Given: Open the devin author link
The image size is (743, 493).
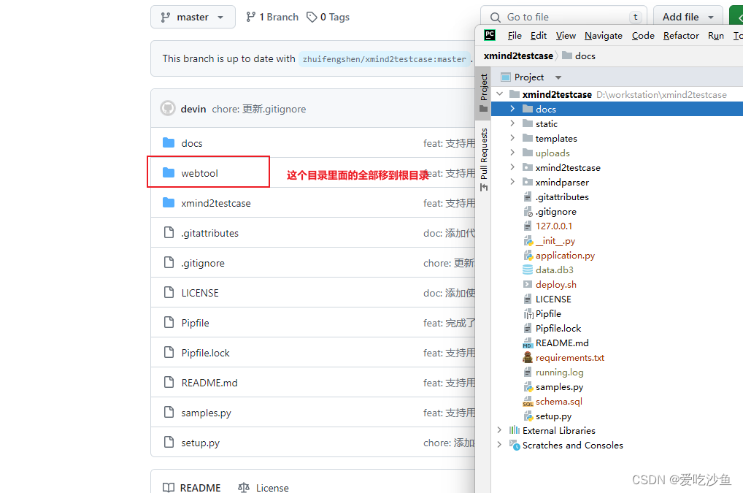Looking at the screenshot, I should coord(193,109).
